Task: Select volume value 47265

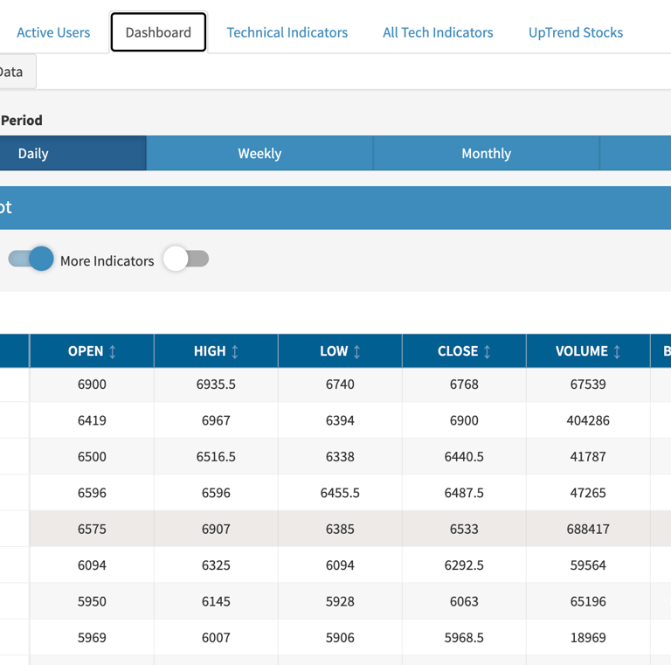Action: click(588, 493)
